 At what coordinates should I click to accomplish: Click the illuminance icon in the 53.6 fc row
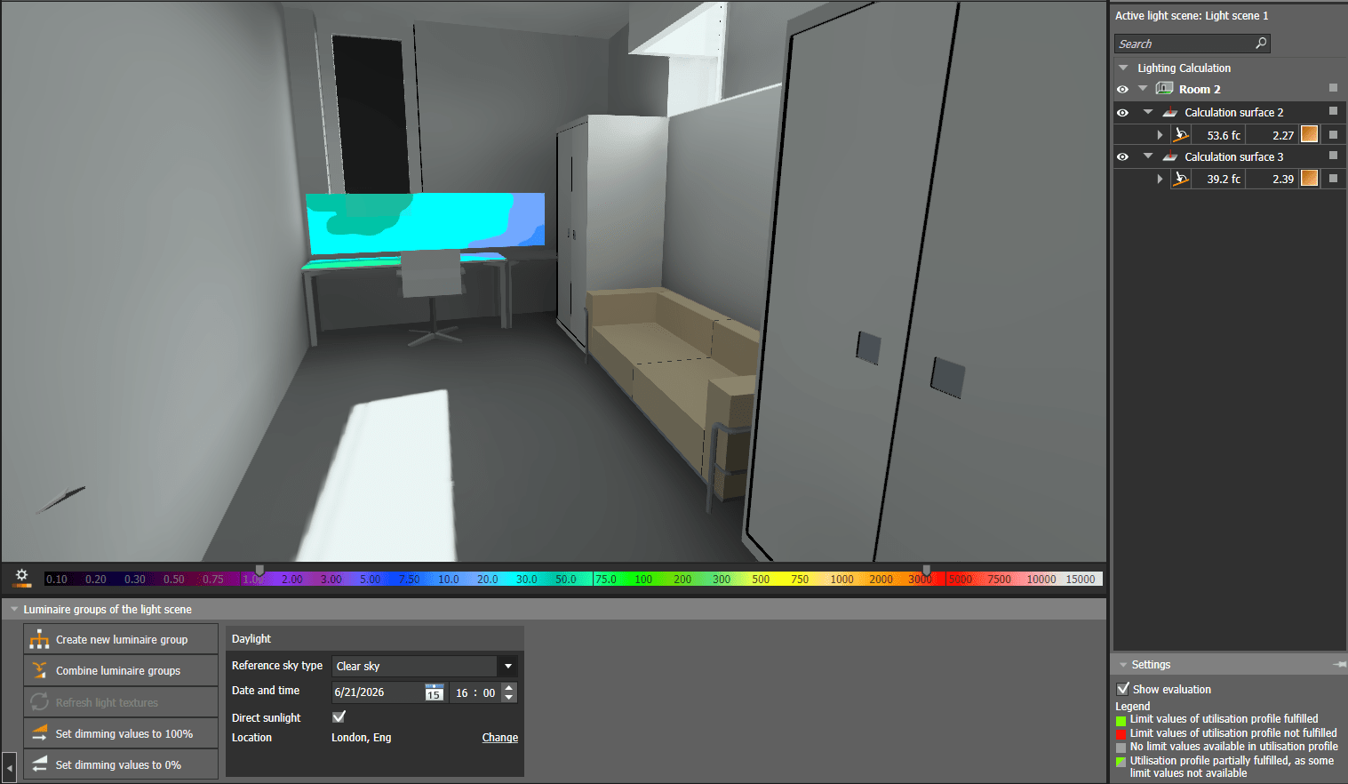tap(1181, 135)
